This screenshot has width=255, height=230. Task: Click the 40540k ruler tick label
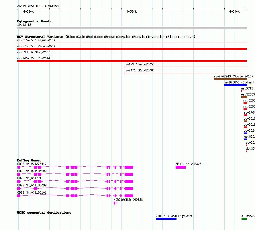tap(234, 11)
